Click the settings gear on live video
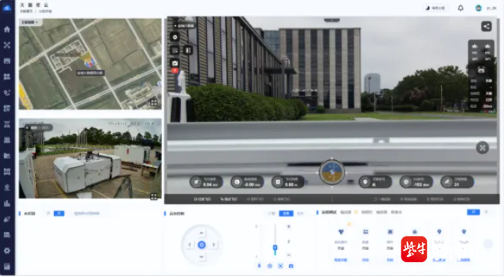This screenshot has width=504, height=277. [x=174, y=37]
